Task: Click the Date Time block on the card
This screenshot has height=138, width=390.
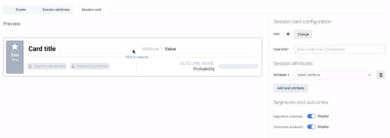Action: [15, 57]
